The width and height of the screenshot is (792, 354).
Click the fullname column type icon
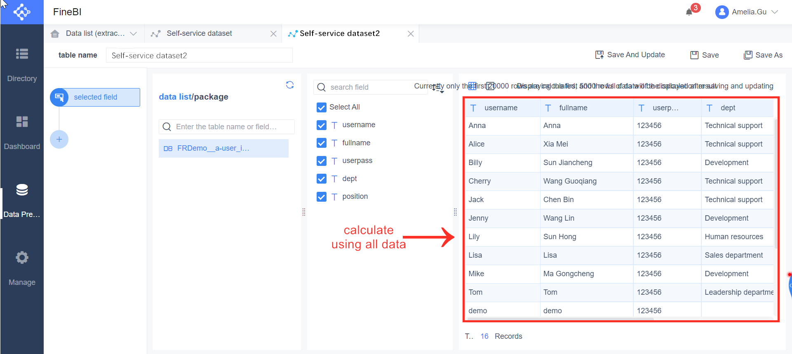click(548, 108)
